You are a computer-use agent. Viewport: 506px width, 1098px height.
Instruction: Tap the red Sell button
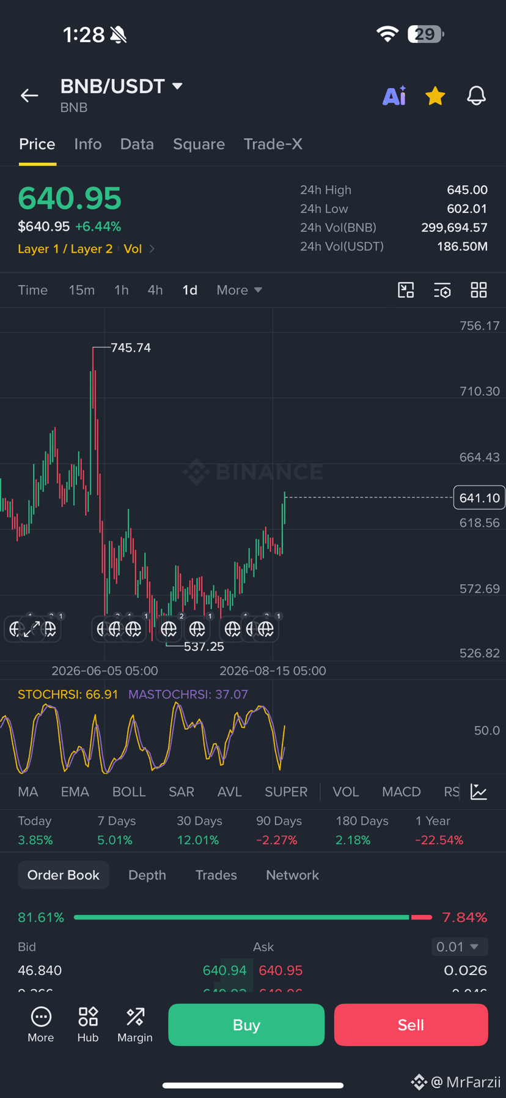pyautogui.click(x=411, y=1025)
